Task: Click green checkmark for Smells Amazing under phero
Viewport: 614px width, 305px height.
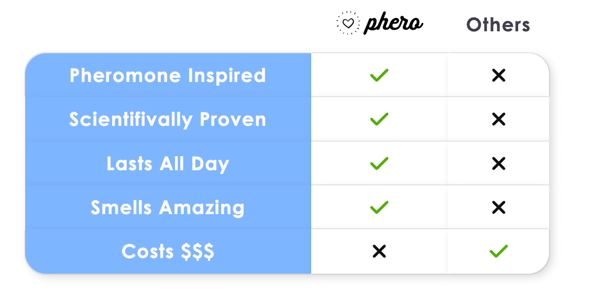Action: (379, 207)
